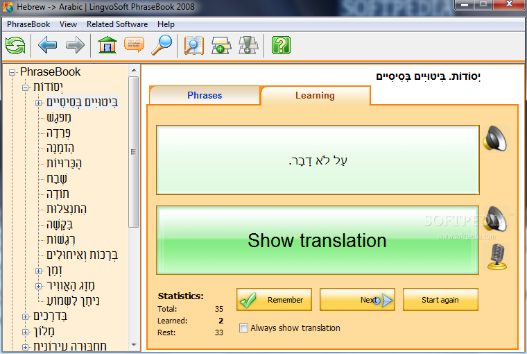Switch to the Phrases tab
The image size is (527, 354).
pyautogui.click(x=205, y=95)
